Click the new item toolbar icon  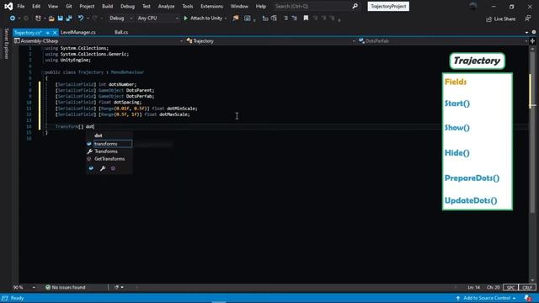pyautogui.click(x=38, y=19)
